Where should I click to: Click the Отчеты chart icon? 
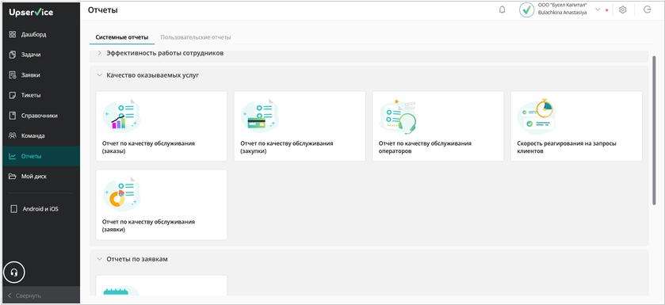pyautogui.click(x=13, y=156)
